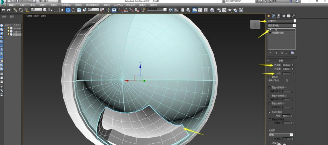
Task: Open the 全部 selection filter dropdown
Action: 36,10
